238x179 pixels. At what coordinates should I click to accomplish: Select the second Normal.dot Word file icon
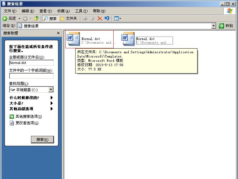pos(128,38)
